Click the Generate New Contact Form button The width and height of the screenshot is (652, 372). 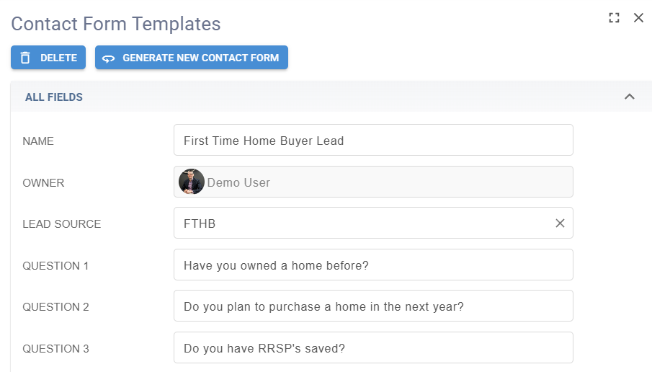[192, 58]
